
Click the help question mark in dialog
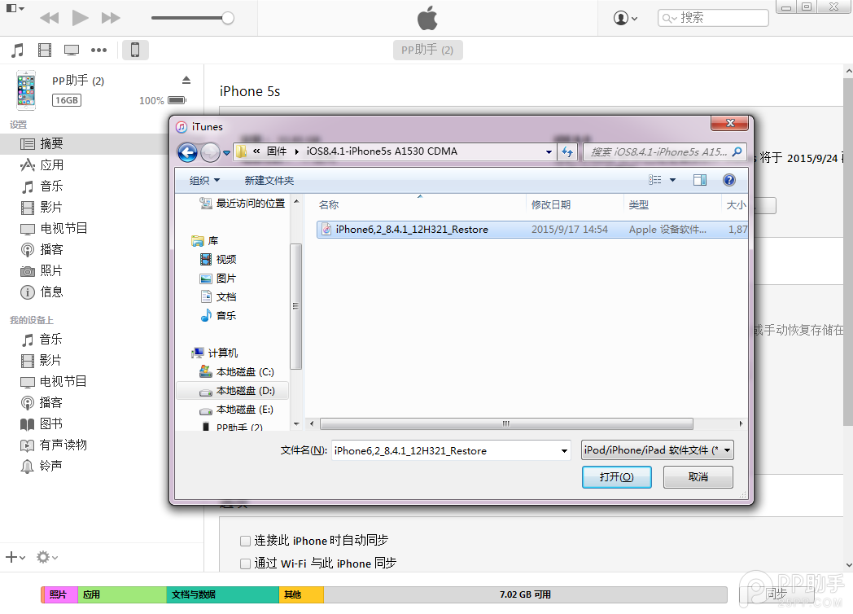pyautogui.click(x=728, y=180)
